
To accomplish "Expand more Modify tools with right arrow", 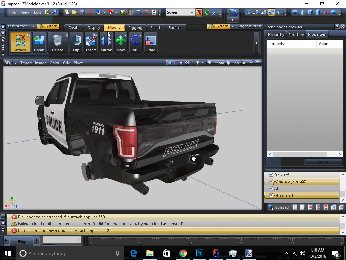I will [x=256, y=43].
